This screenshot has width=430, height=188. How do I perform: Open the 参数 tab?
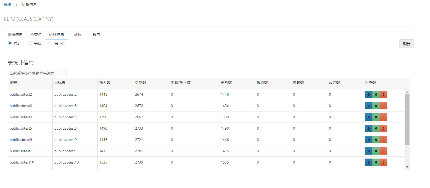coord(77,35)
